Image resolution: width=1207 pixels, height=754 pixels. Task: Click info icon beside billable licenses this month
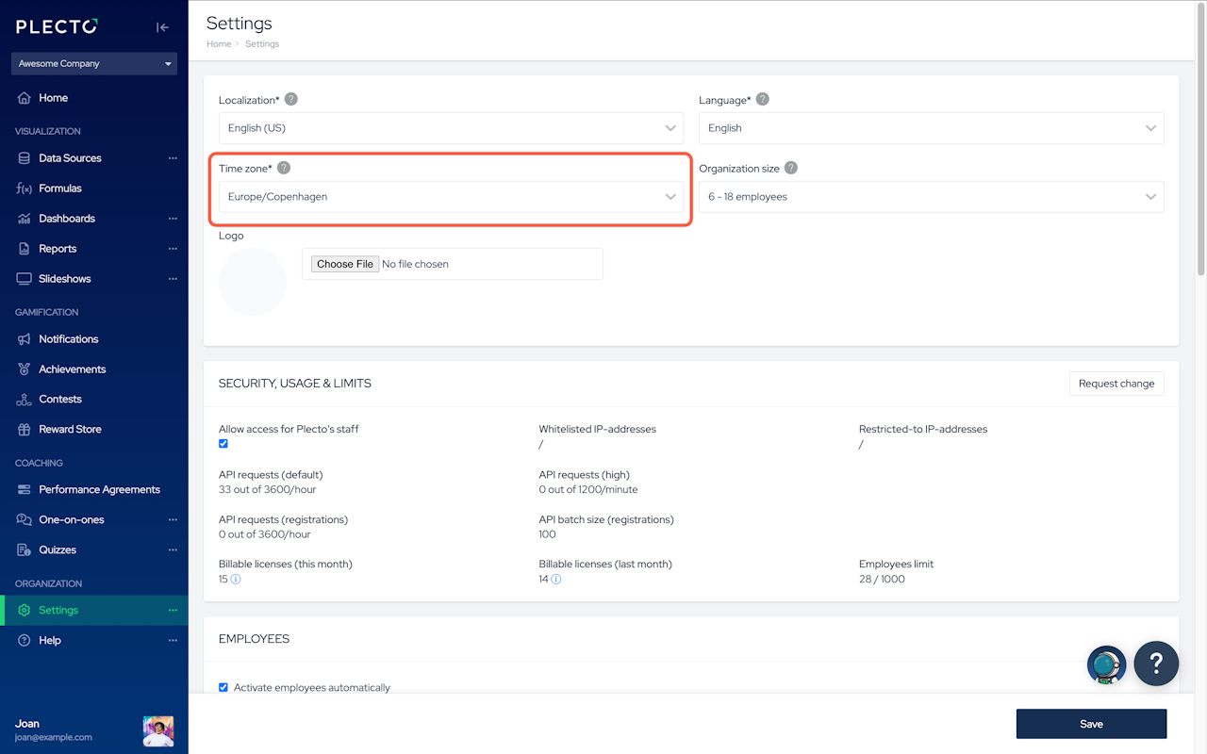coord(236,580)
